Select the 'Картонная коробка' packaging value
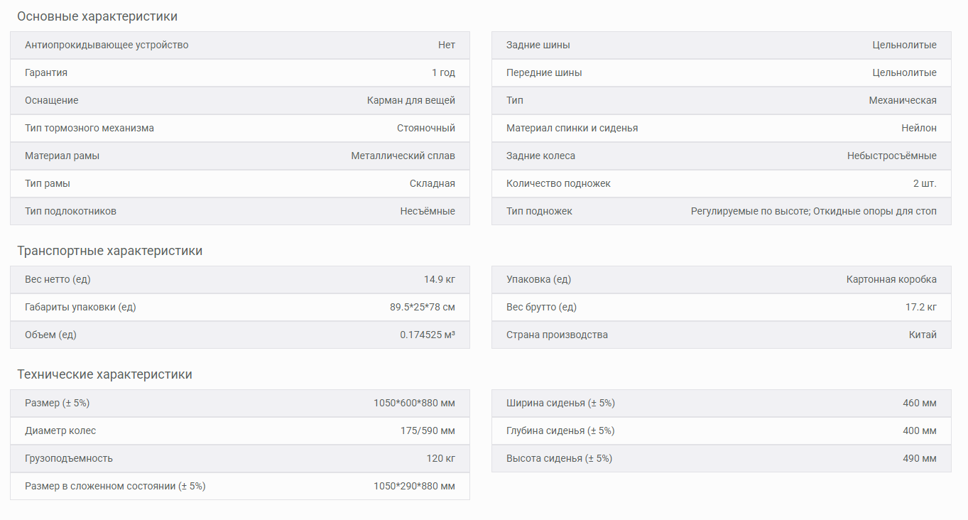This screenshot has width=968, height=520. tap(891, 279)
